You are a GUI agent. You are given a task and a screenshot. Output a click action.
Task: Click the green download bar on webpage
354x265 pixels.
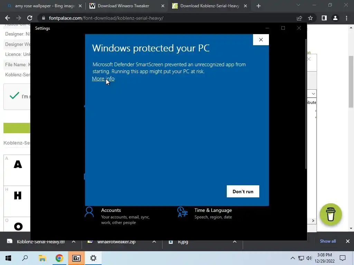[x=17, y=128]
